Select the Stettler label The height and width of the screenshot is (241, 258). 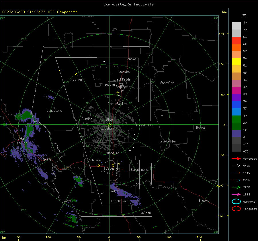(x=167, y=83)
